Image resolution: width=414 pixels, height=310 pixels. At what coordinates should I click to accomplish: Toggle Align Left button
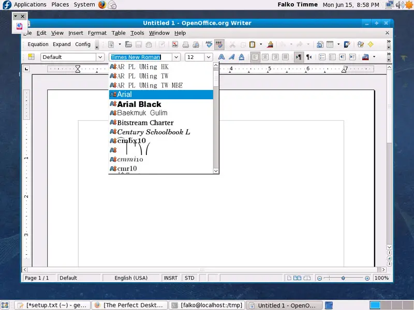click(255, 57)
